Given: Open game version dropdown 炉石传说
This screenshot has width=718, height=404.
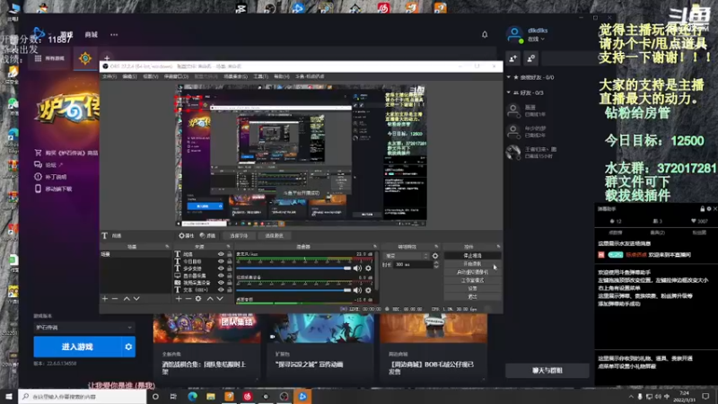Looking at the screenshot, I should 84,328.
